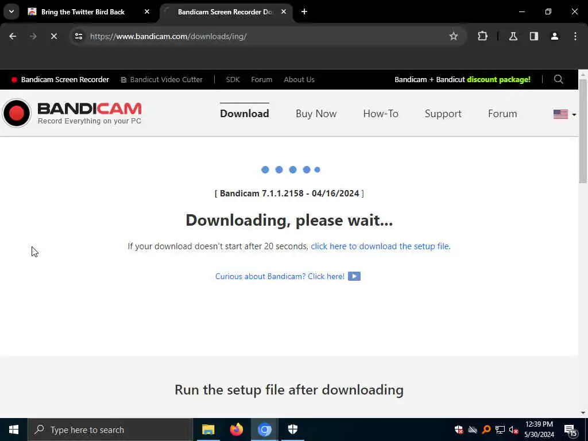Screen dimensions: 588x441
Task: Open Chrome three-dot menu
Action: tap(575, 36)
